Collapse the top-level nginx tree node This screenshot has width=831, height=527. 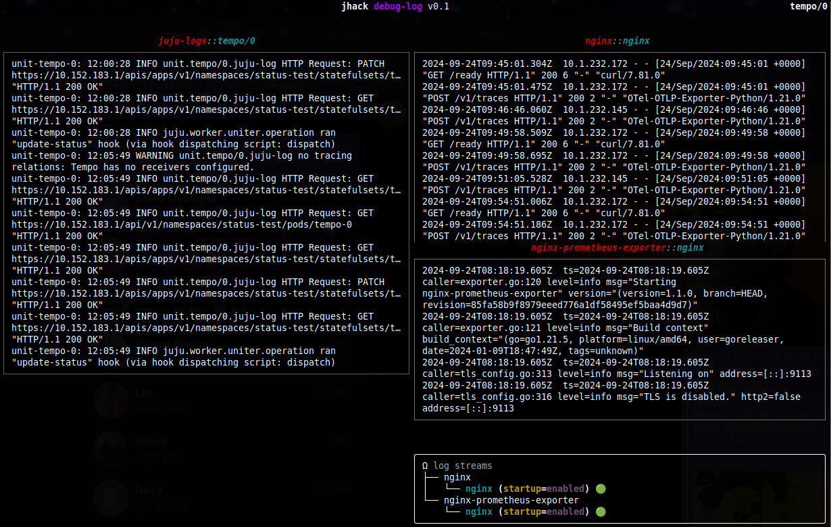tap(457, 477)
